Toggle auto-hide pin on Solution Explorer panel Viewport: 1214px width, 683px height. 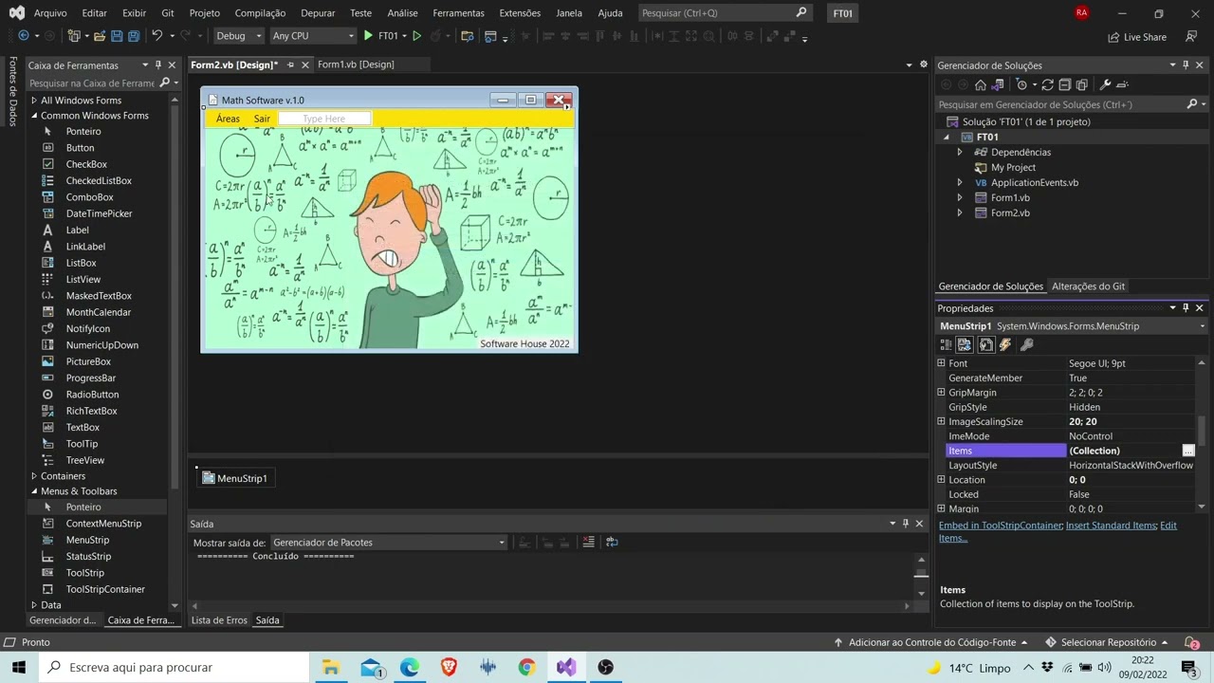1186,65
